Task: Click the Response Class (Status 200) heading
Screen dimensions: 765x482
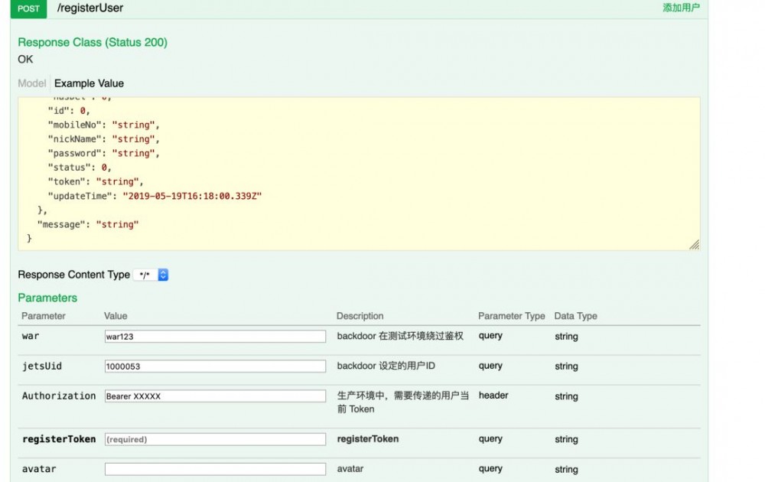Action: pyautogui.click(x=93, y=42)
